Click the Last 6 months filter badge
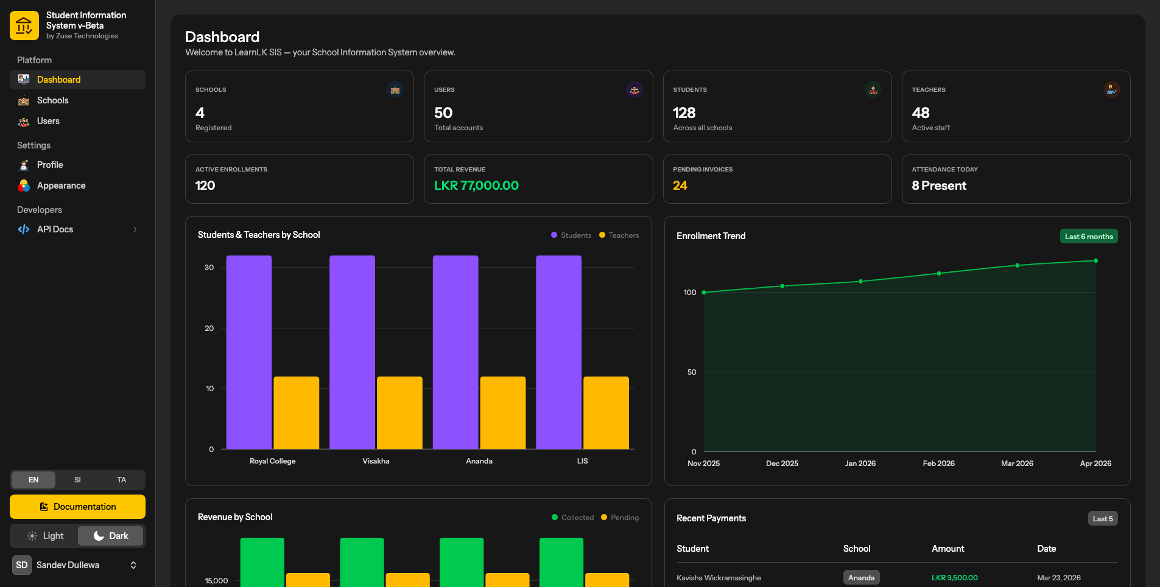This screenshot has width=1160, height=587. (1089, 237)
